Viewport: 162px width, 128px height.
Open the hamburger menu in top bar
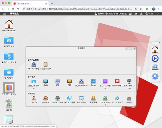point(4,14)
